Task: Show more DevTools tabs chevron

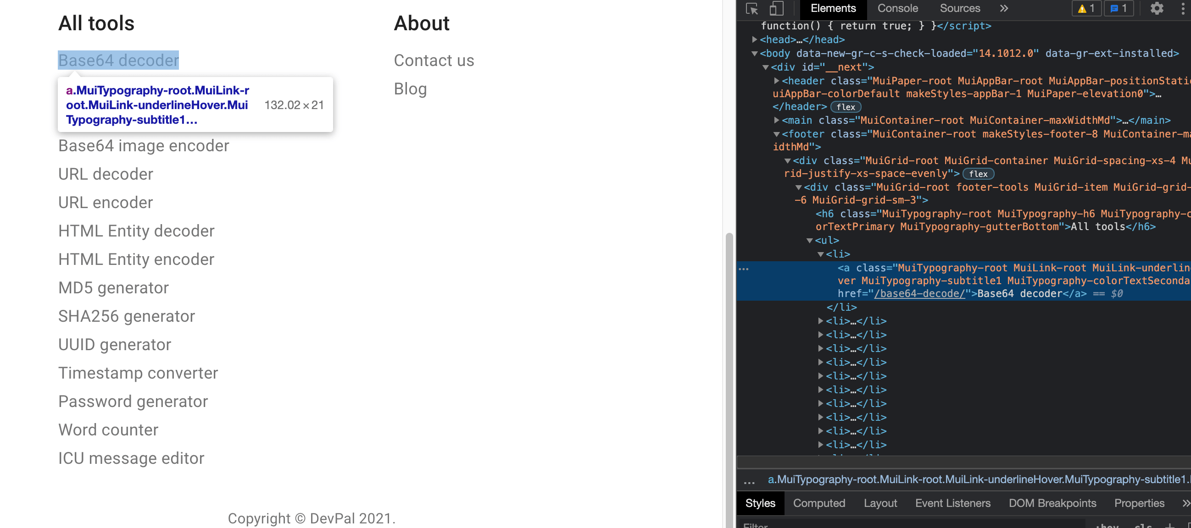Action: (1004, 8)
